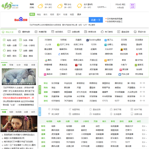Click the 小说·小游戏 category icon in the sidebar

pos(20,45)
